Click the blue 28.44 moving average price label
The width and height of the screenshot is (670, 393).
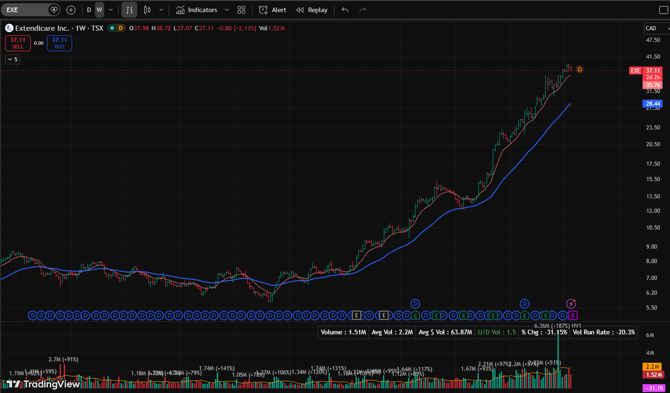[653, 104]
